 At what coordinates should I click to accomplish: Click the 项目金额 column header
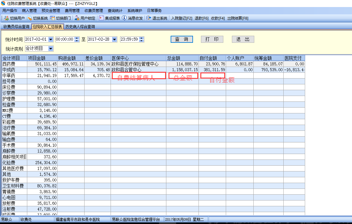(x=42, y=58)
